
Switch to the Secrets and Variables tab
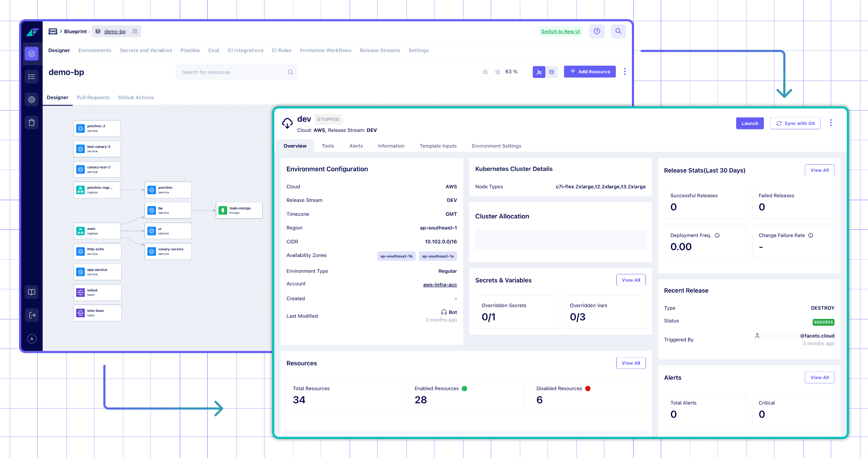(x=146, y=50)
